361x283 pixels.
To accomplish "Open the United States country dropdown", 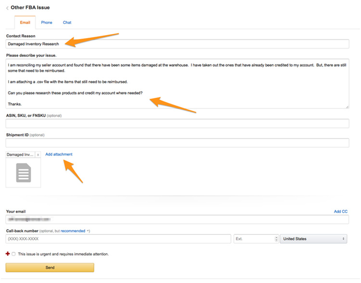I will pos(314,239).
